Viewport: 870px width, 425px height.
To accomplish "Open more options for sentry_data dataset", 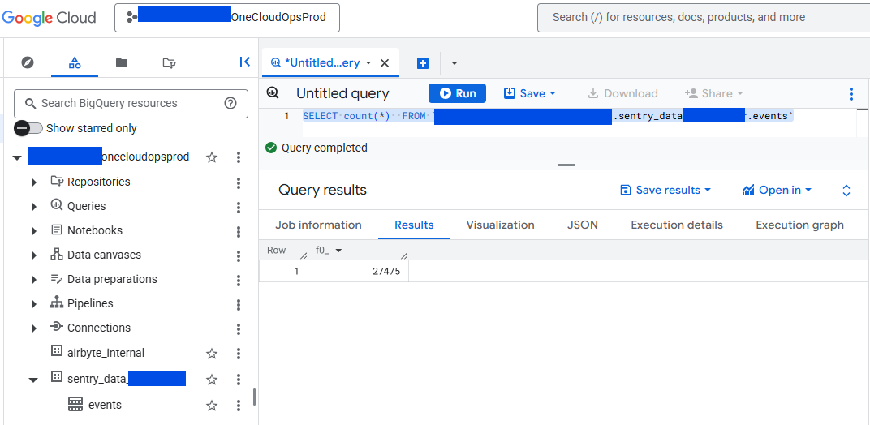I will click(239, 380).
